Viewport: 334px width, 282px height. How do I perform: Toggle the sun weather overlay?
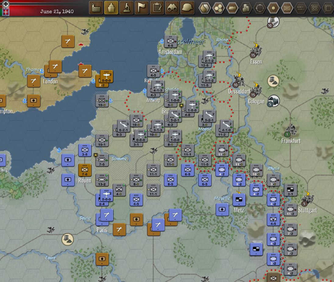273,8
